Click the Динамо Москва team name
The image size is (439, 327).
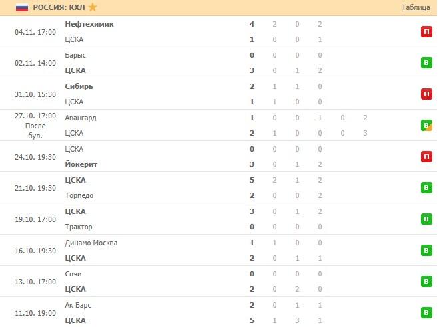point(91,243)
